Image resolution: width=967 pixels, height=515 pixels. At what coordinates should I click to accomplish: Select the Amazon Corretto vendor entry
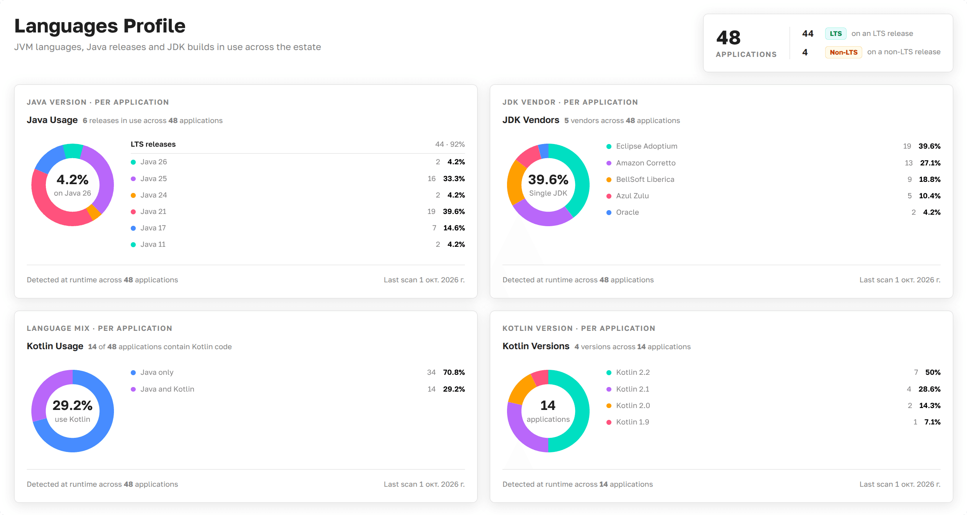pyautogui.click(x=773, y=163)
